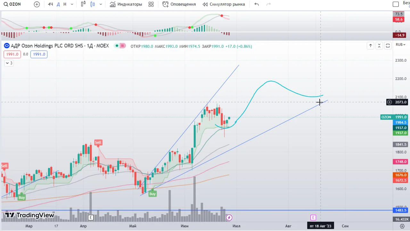This screenshot has height=231, width=410.
Task: Click the orange 1676.0 price label
Action: point(400,175)
